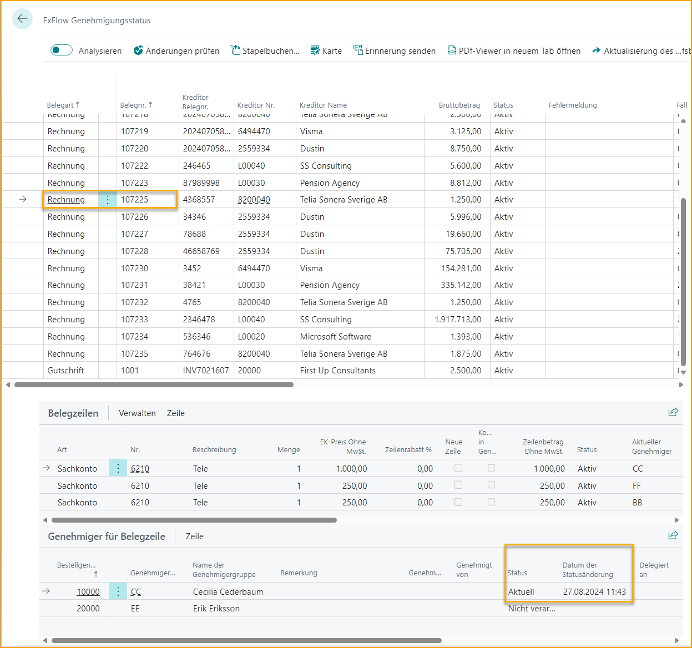692x648 pixels.
Task: Switch to the Verwalten tab in Belegzeilen
Action: 137,413
